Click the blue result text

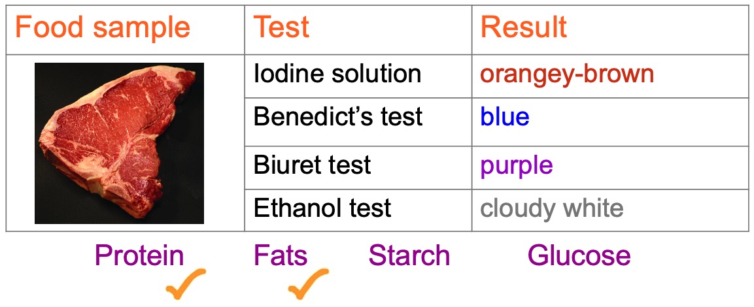click(x=505, y=117)
